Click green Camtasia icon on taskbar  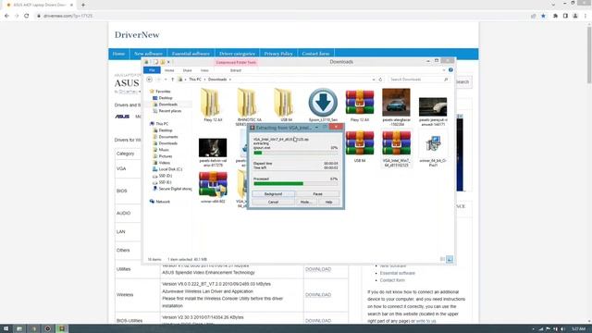point(62,328)
